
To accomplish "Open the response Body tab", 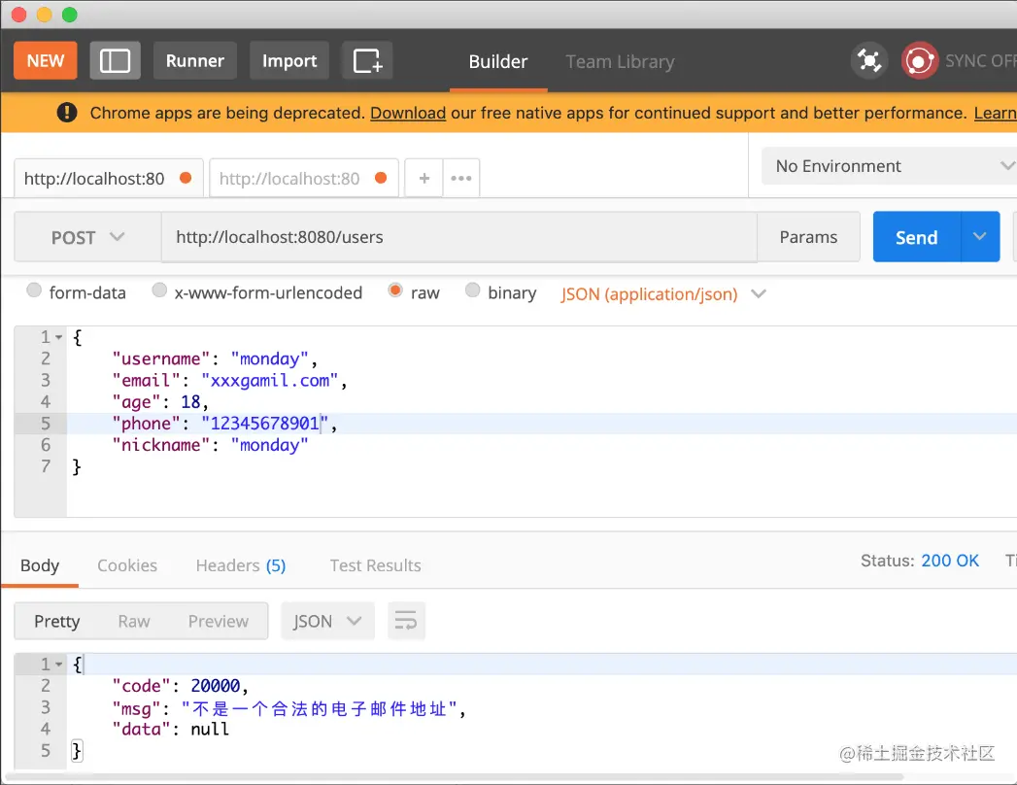I will [x=40, y=565].
